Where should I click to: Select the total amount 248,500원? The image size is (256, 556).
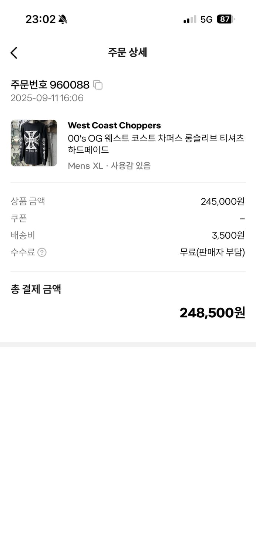click(212, 312)
